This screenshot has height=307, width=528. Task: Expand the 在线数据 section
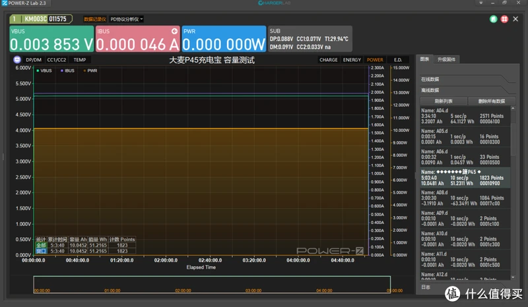click(467, 79)
